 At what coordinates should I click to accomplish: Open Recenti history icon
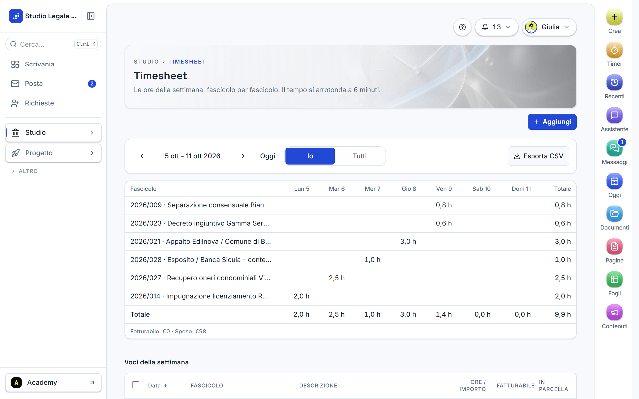tap(614, 82)
